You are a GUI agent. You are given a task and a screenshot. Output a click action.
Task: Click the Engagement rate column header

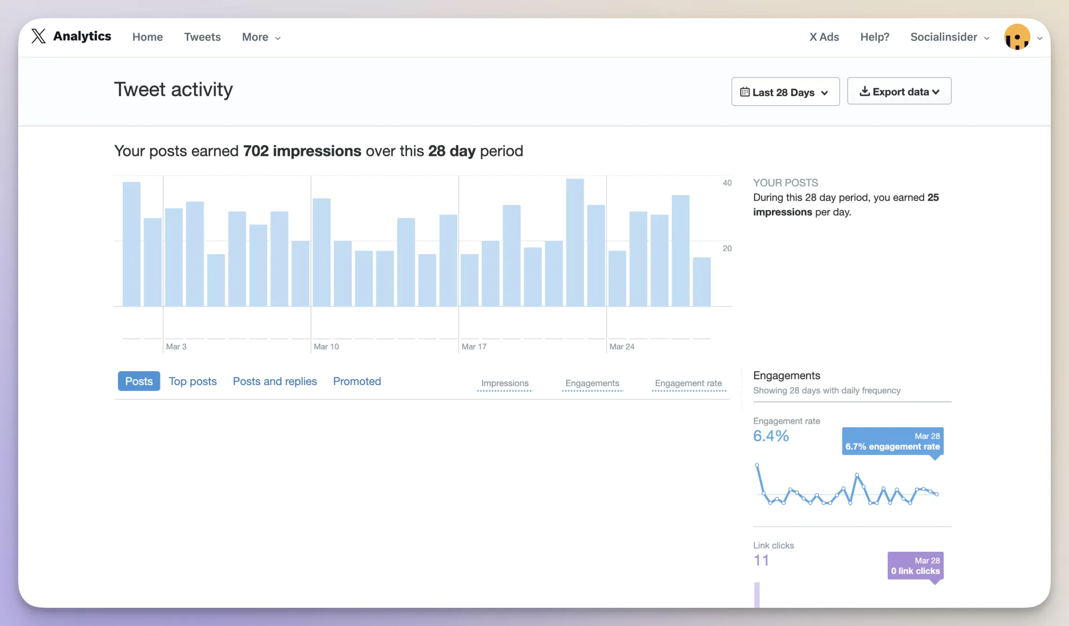tap(688, 383)
